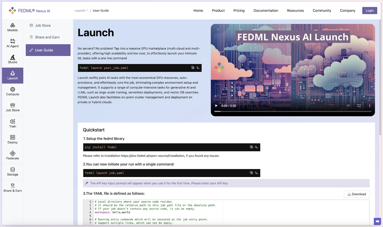
Task: Collapse YAML code fold arrow at line 1
Action: click(x=92, y=202)
